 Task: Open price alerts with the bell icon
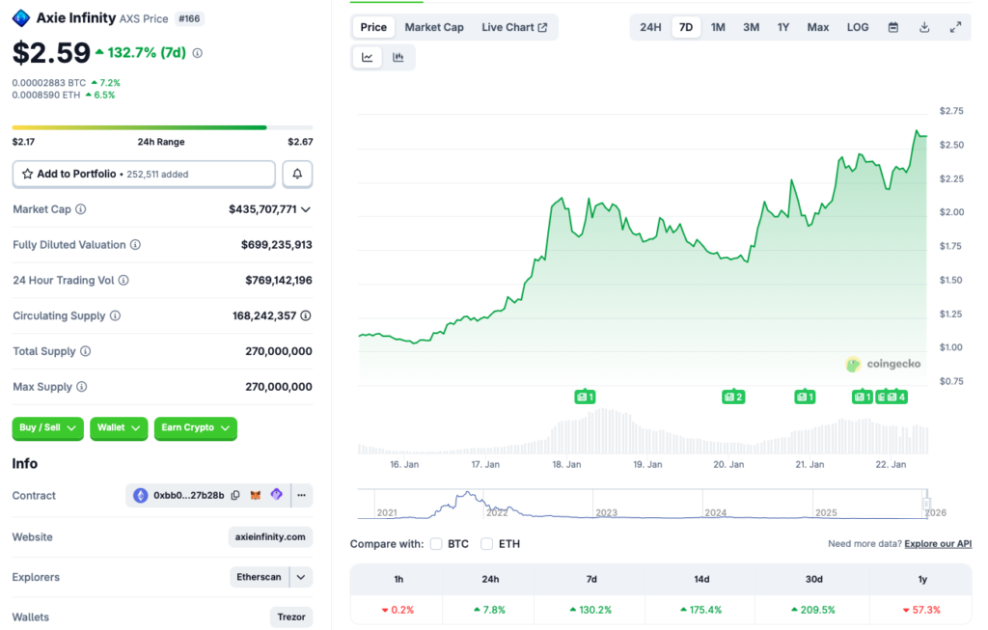[297, 174]
